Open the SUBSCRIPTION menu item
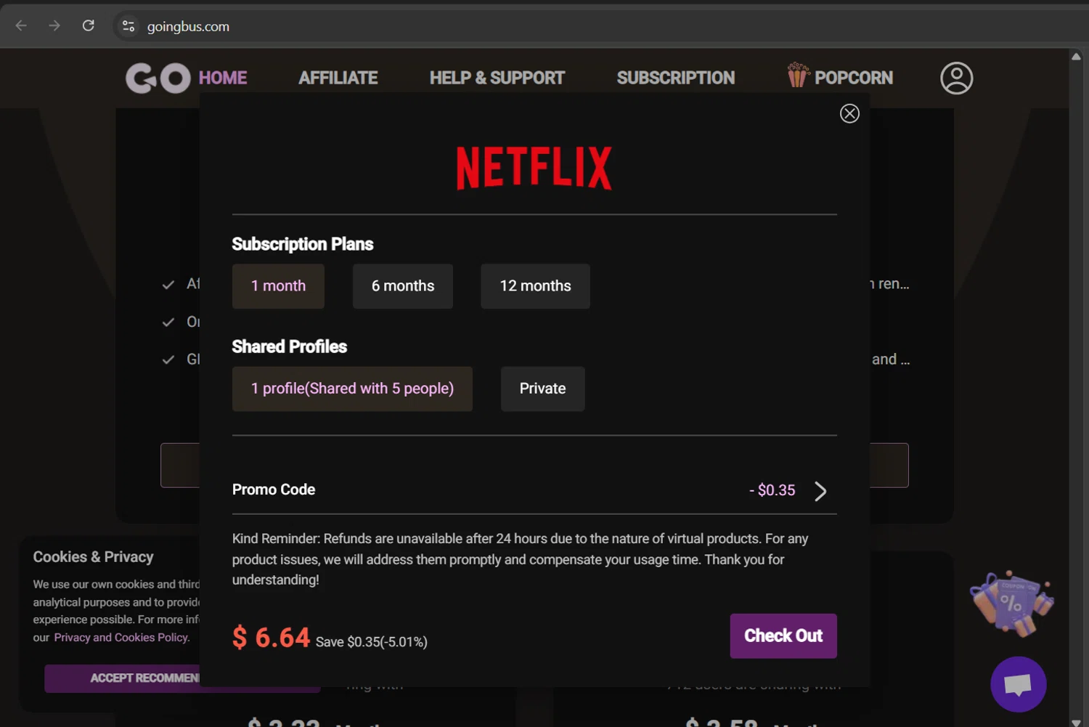Screen dimensions: 1089x727 676,78
